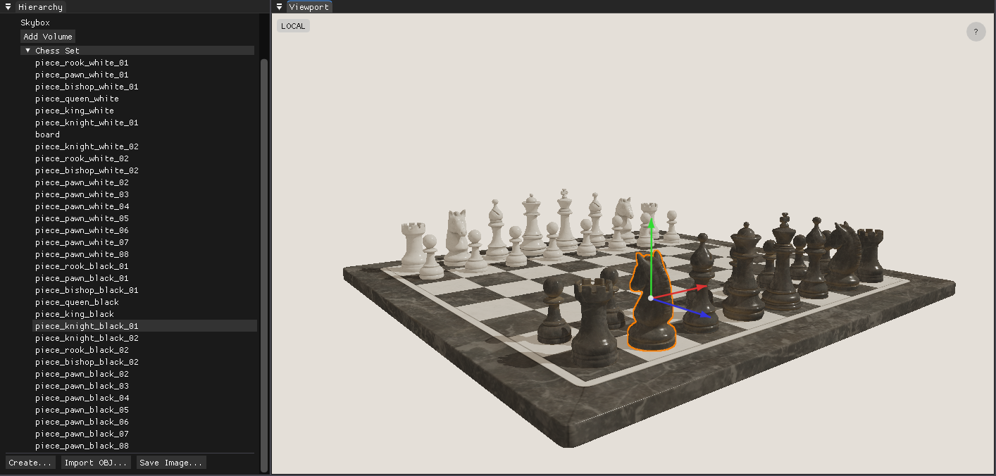996x476 pixels.
Task: Collapse the Chess Set tree node
Action: tap(28, 51)
